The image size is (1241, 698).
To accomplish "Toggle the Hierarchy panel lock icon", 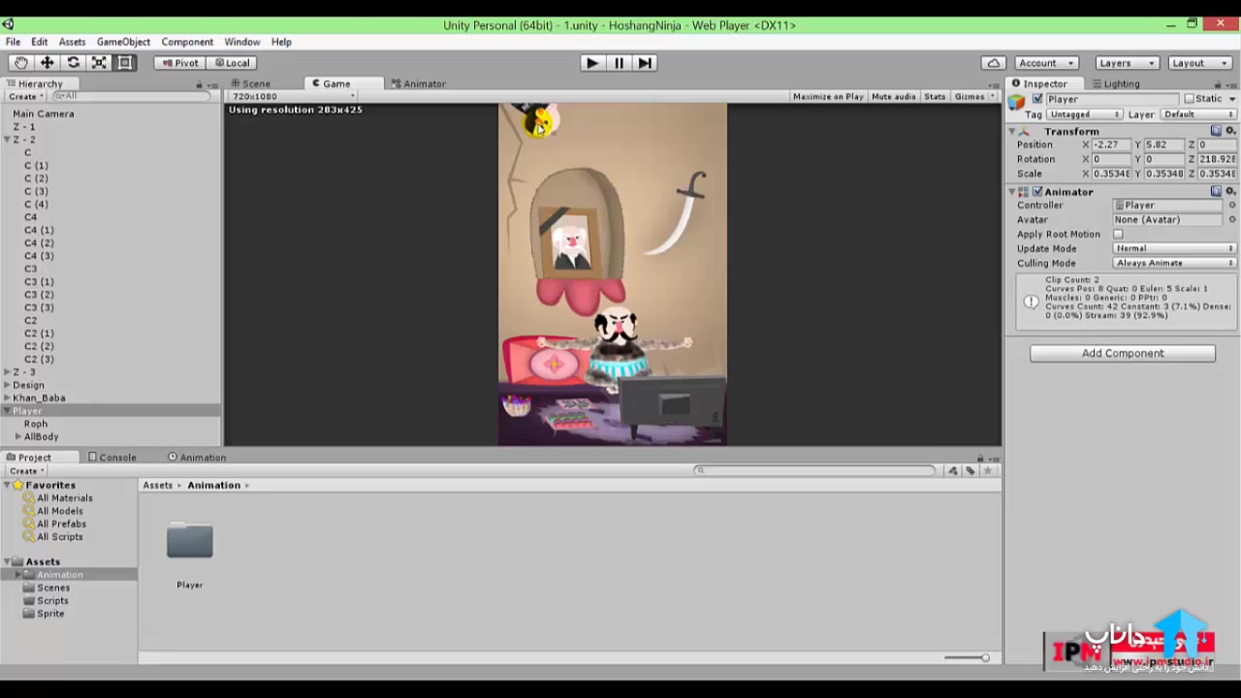I will coord(199,84).
